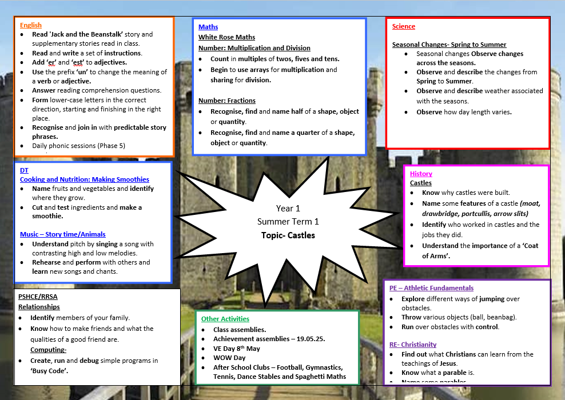Click the English heading link

[x=31, y=25]
